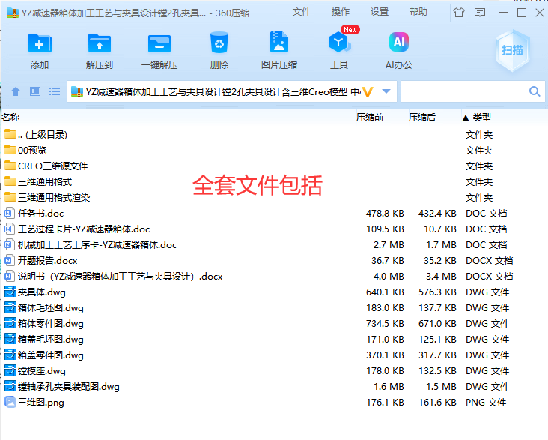The width and height of the screenshot is (548, 440).
Task: Expand the address path dropdown arrow
Action: 386,91
